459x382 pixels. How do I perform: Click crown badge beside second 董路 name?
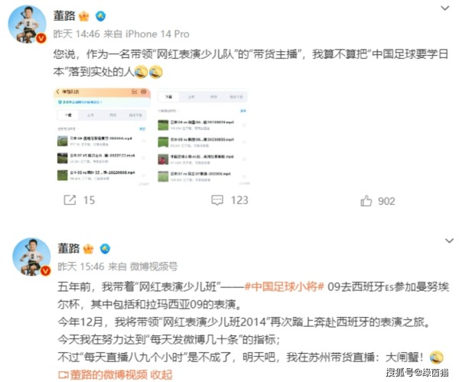[89, 249]
